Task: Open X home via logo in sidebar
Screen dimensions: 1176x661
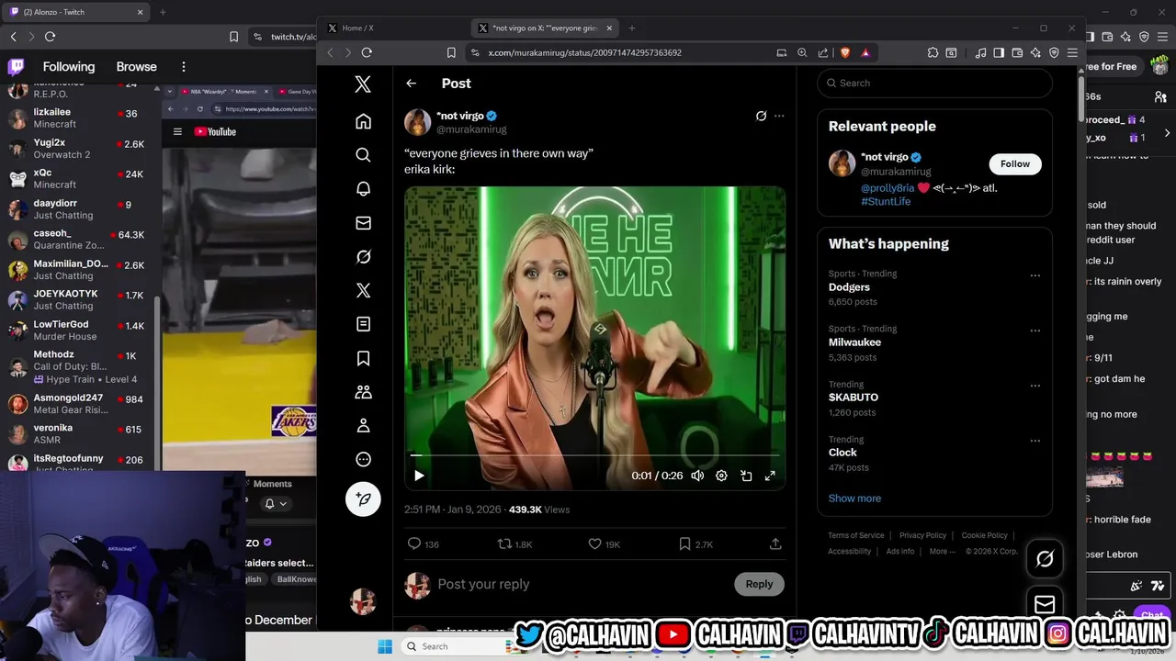Action: [x=363, y=84]
